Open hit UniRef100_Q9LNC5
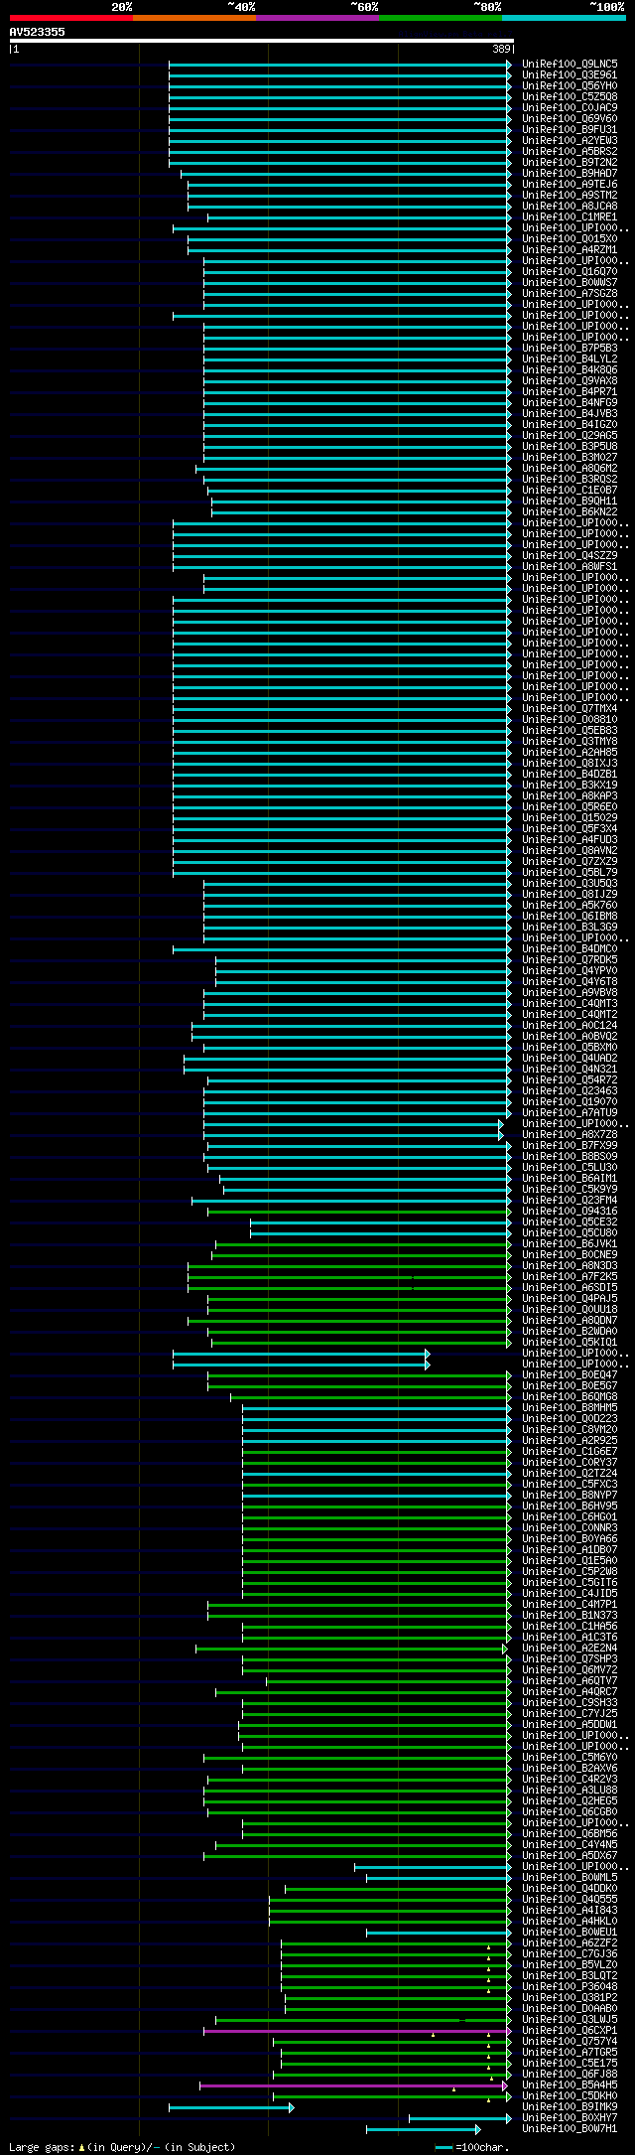This screenshot has height=2155, width=635. tap(570, 65)
